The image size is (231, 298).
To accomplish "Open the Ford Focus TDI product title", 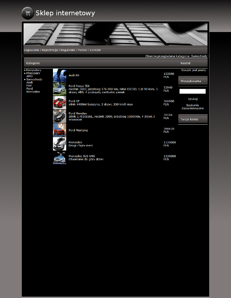I will click(79, 86).
